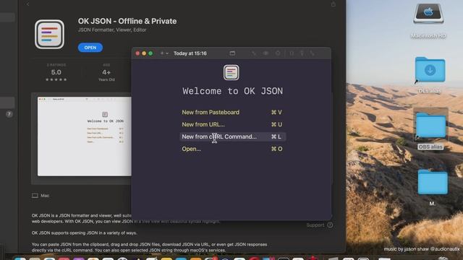Screen dimensions: 463x260
Task: Click the OK JSON logo above the welcome heading
Action: point(231,72)
